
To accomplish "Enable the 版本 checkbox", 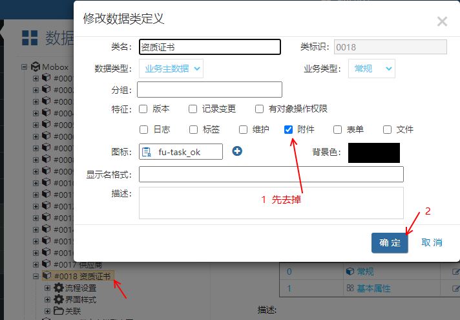I will pos(143,109).
